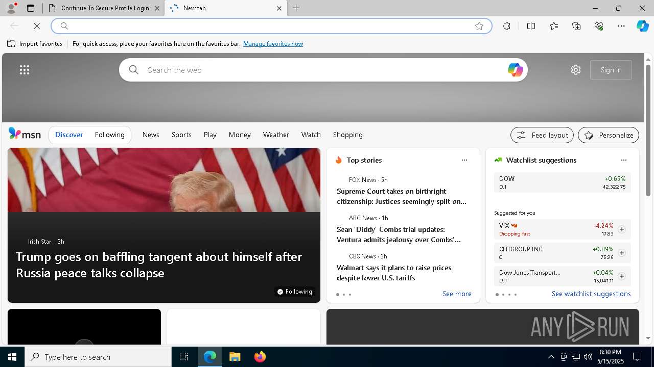Open the Copilot sidebar icon
Screen dimensions: 654x367
(x=642, y=26)
